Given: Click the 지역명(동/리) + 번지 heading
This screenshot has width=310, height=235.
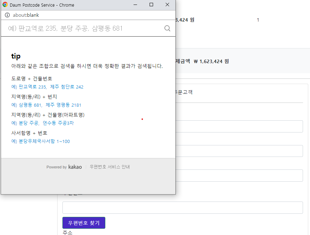Looking at the screenshot, I should [34, 97].
